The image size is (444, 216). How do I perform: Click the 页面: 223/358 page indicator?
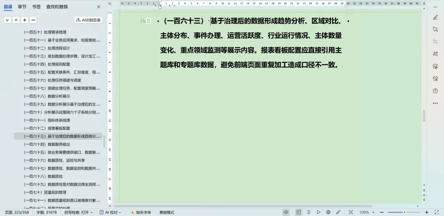17,212
